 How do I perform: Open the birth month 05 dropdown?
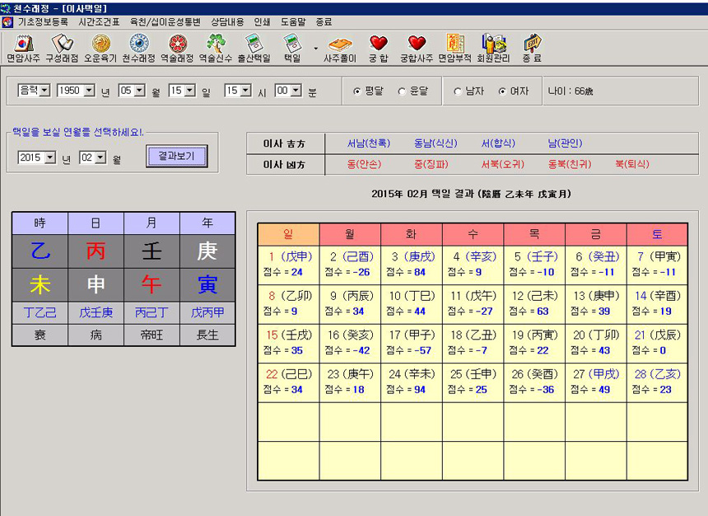pos(140,91)
